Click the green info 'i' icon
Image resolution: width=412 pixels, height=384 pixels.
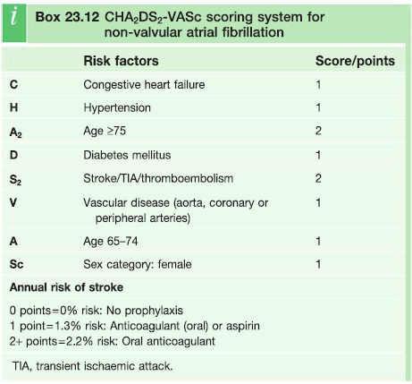pyautogui.click(x=14, y=23)
